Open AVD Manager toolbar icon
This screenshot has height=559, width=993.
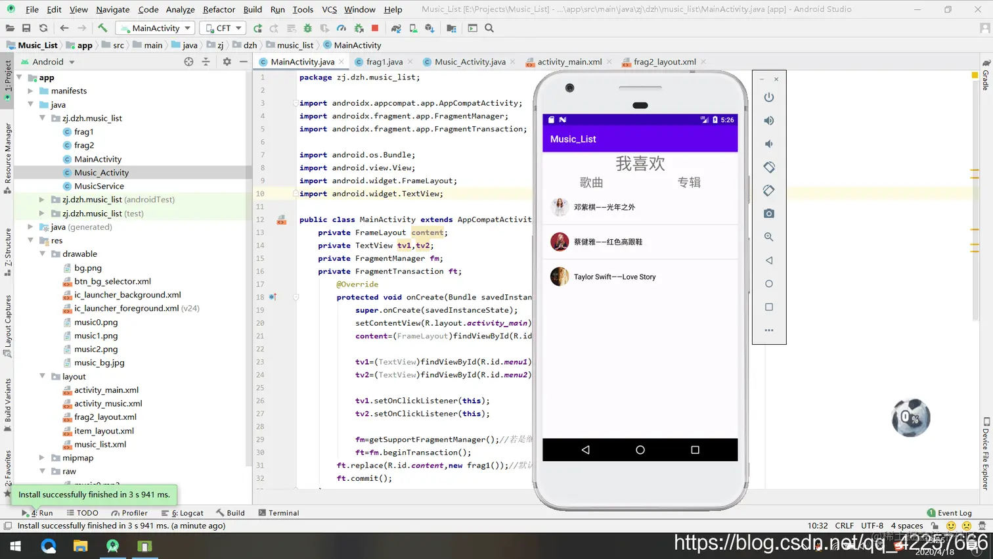click(413, 28)
